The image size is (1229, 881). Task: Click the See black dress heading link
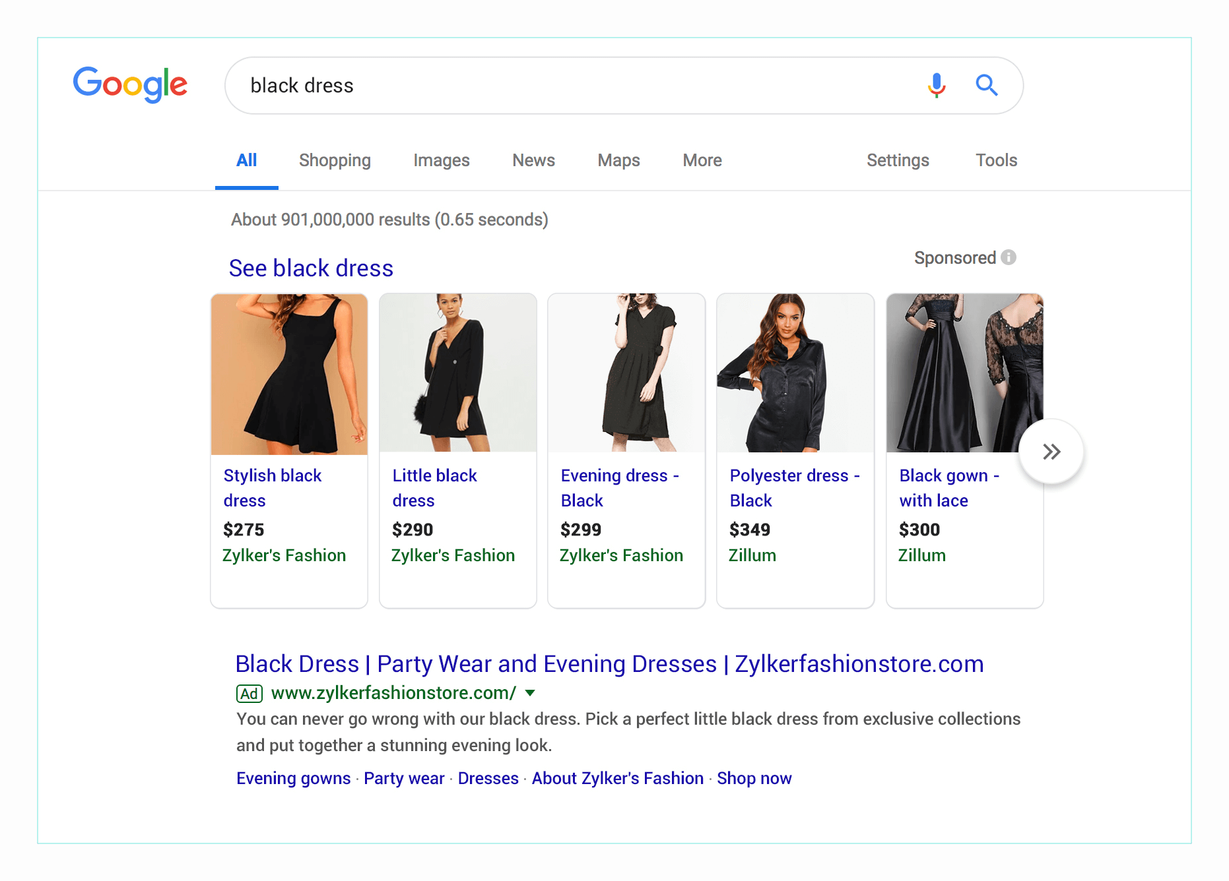pyautogui.click(x=311, y=268)
